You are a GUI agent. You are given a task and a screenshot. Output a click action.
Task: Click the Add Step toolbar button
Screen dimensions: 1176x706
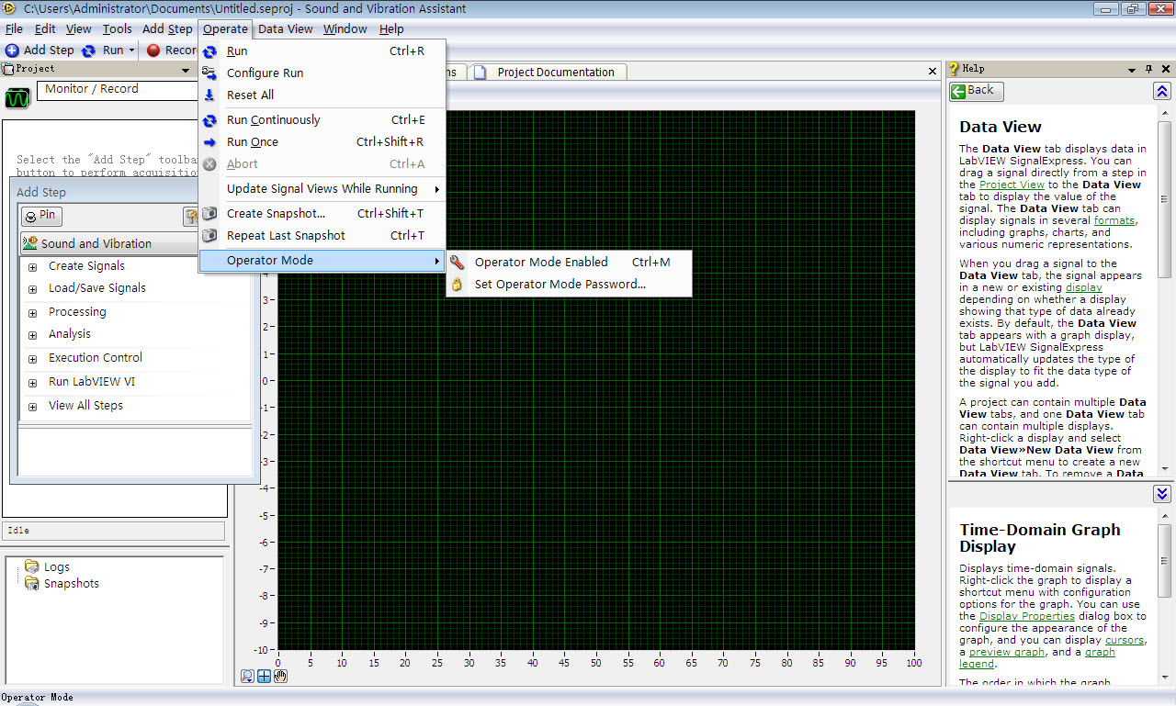(x=40, y=50)
